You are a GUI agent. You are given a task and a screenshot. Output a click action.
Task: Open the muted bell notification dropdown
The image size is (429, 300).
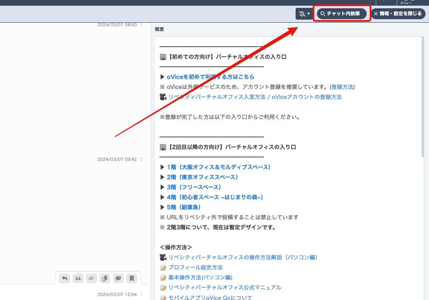304,14
